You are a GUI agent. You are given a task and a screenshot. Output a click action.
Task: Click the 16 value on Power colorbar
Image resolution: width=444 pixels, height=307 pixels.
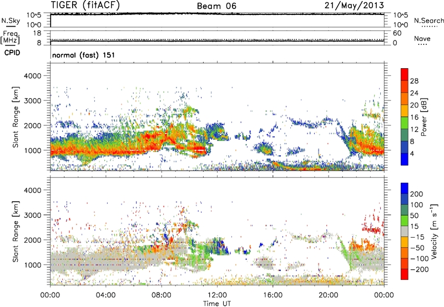coord(414,117)
